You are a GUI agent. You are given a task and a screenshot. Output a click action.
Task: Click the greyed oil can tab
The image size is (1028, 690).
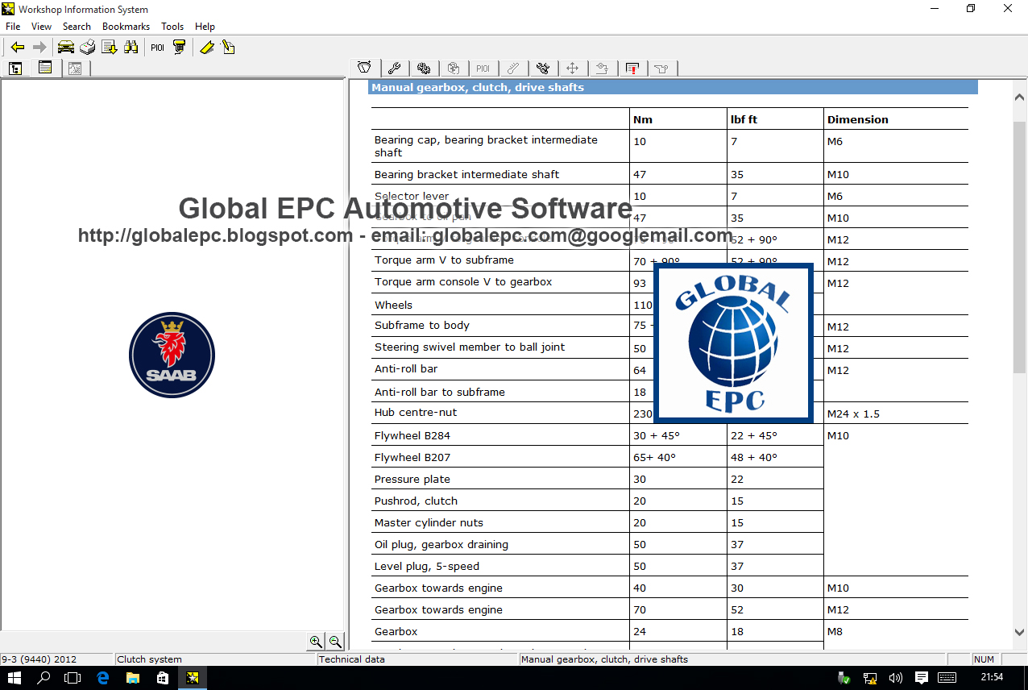[661, 69]
